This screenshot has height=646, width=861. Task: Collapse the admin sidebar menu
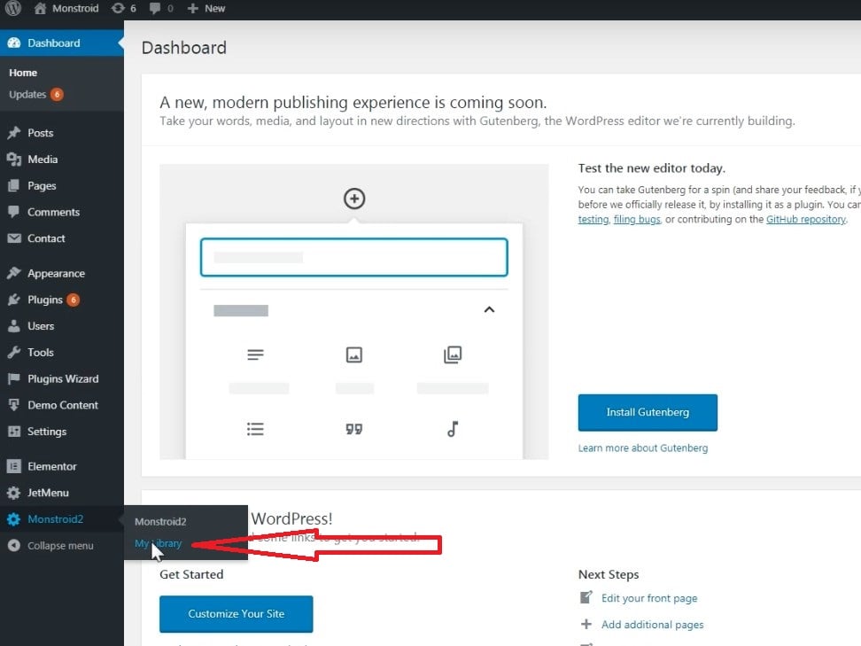click(x=59, y=546)
